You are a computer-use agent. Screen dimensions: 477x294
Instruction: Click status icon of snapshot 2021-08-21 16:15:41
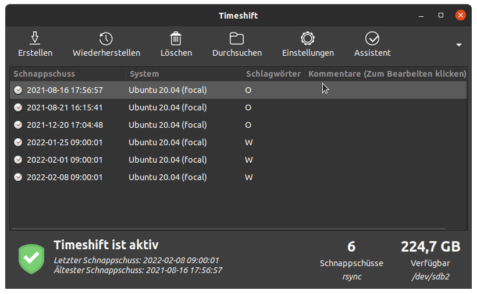coord(18,107)
